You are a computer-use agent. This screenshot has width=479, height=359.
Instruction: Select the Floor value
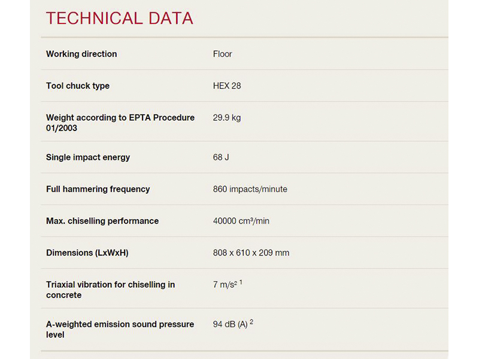222,54
